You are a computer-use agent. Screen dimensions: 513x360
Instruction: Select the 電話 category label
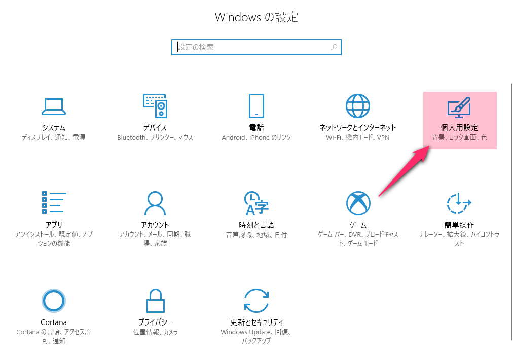click(256, 127)
